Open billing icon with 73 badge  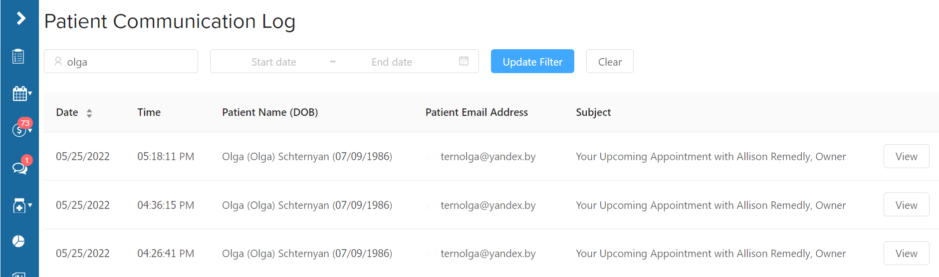(21, 128)
